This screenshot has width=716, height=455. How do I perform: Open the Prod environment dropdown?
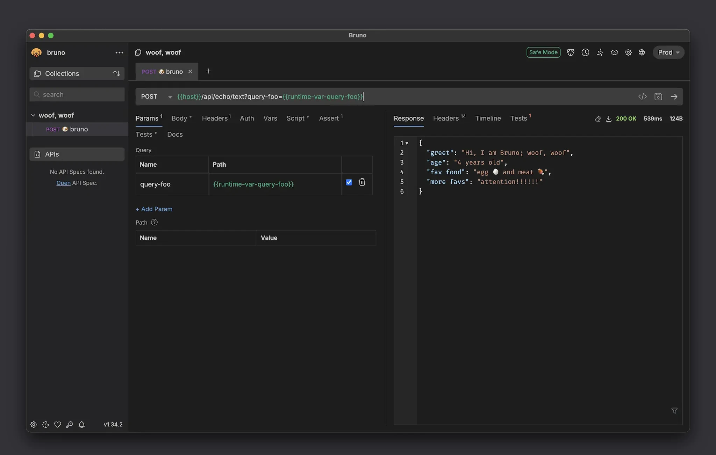pyautogui.click(x=668, y=52)
